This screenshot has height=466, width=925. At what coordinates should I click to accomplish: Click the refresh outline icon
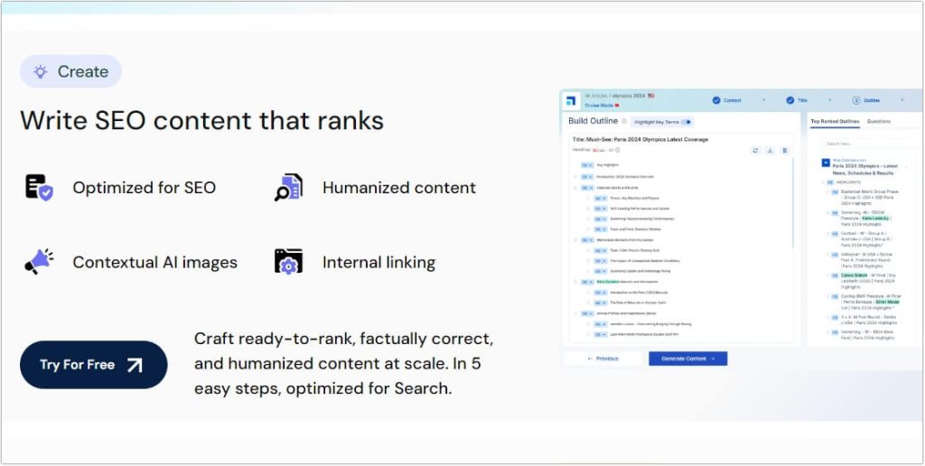pos(754,151)
